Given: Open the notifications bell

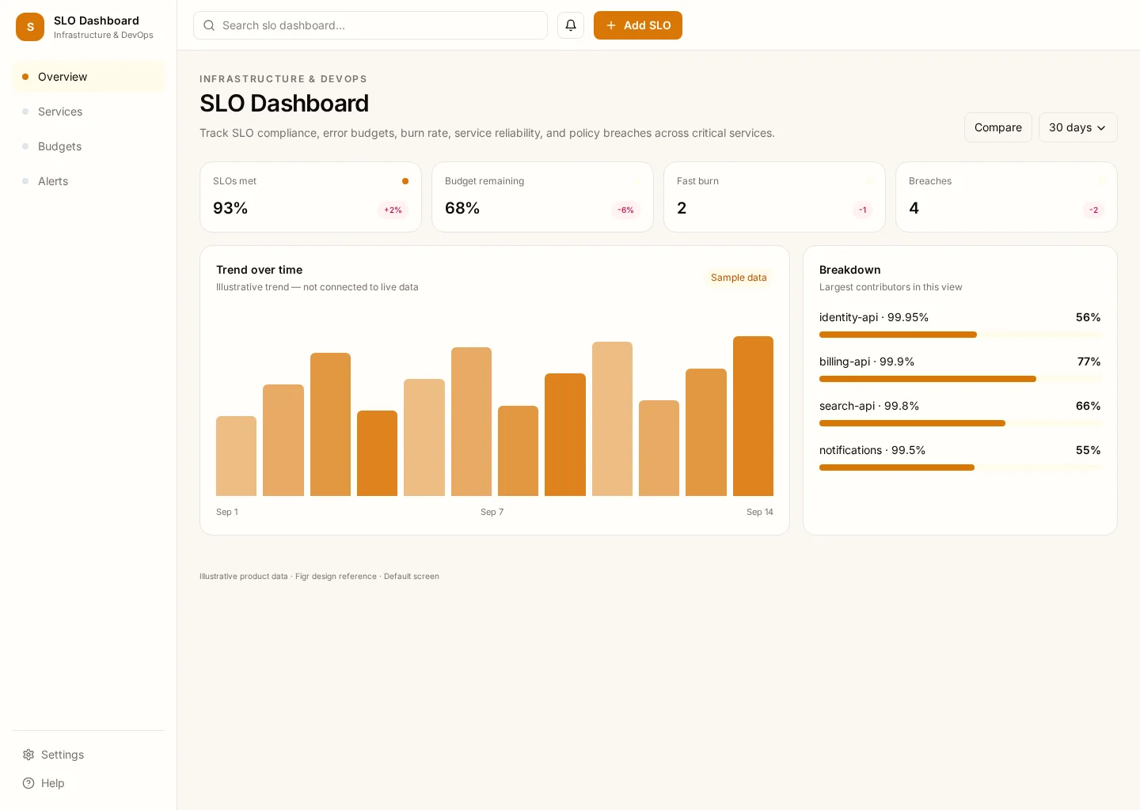Looking at the screenshot, I should [571, 25].
